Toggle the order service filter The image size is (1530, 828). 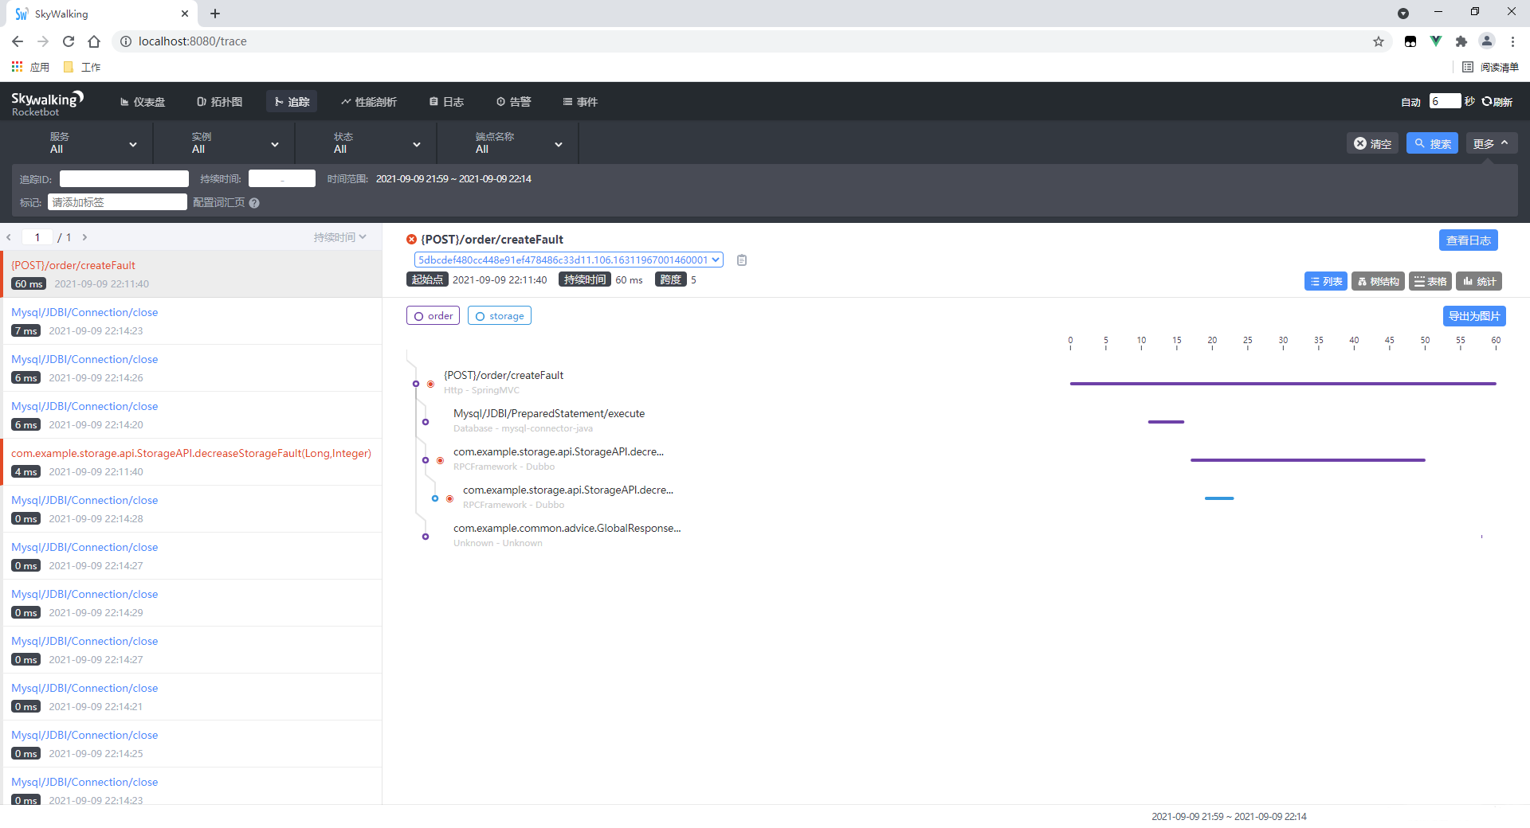[433, 316]
